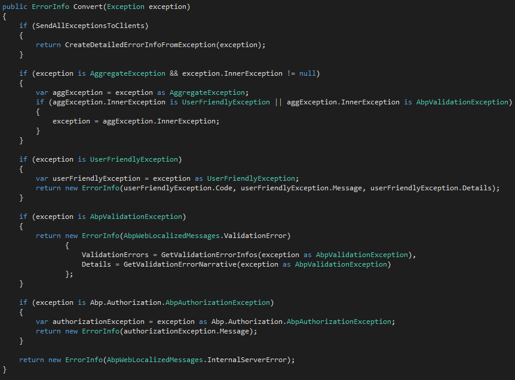Click aggException in its var declaration

tap(78, 93)
